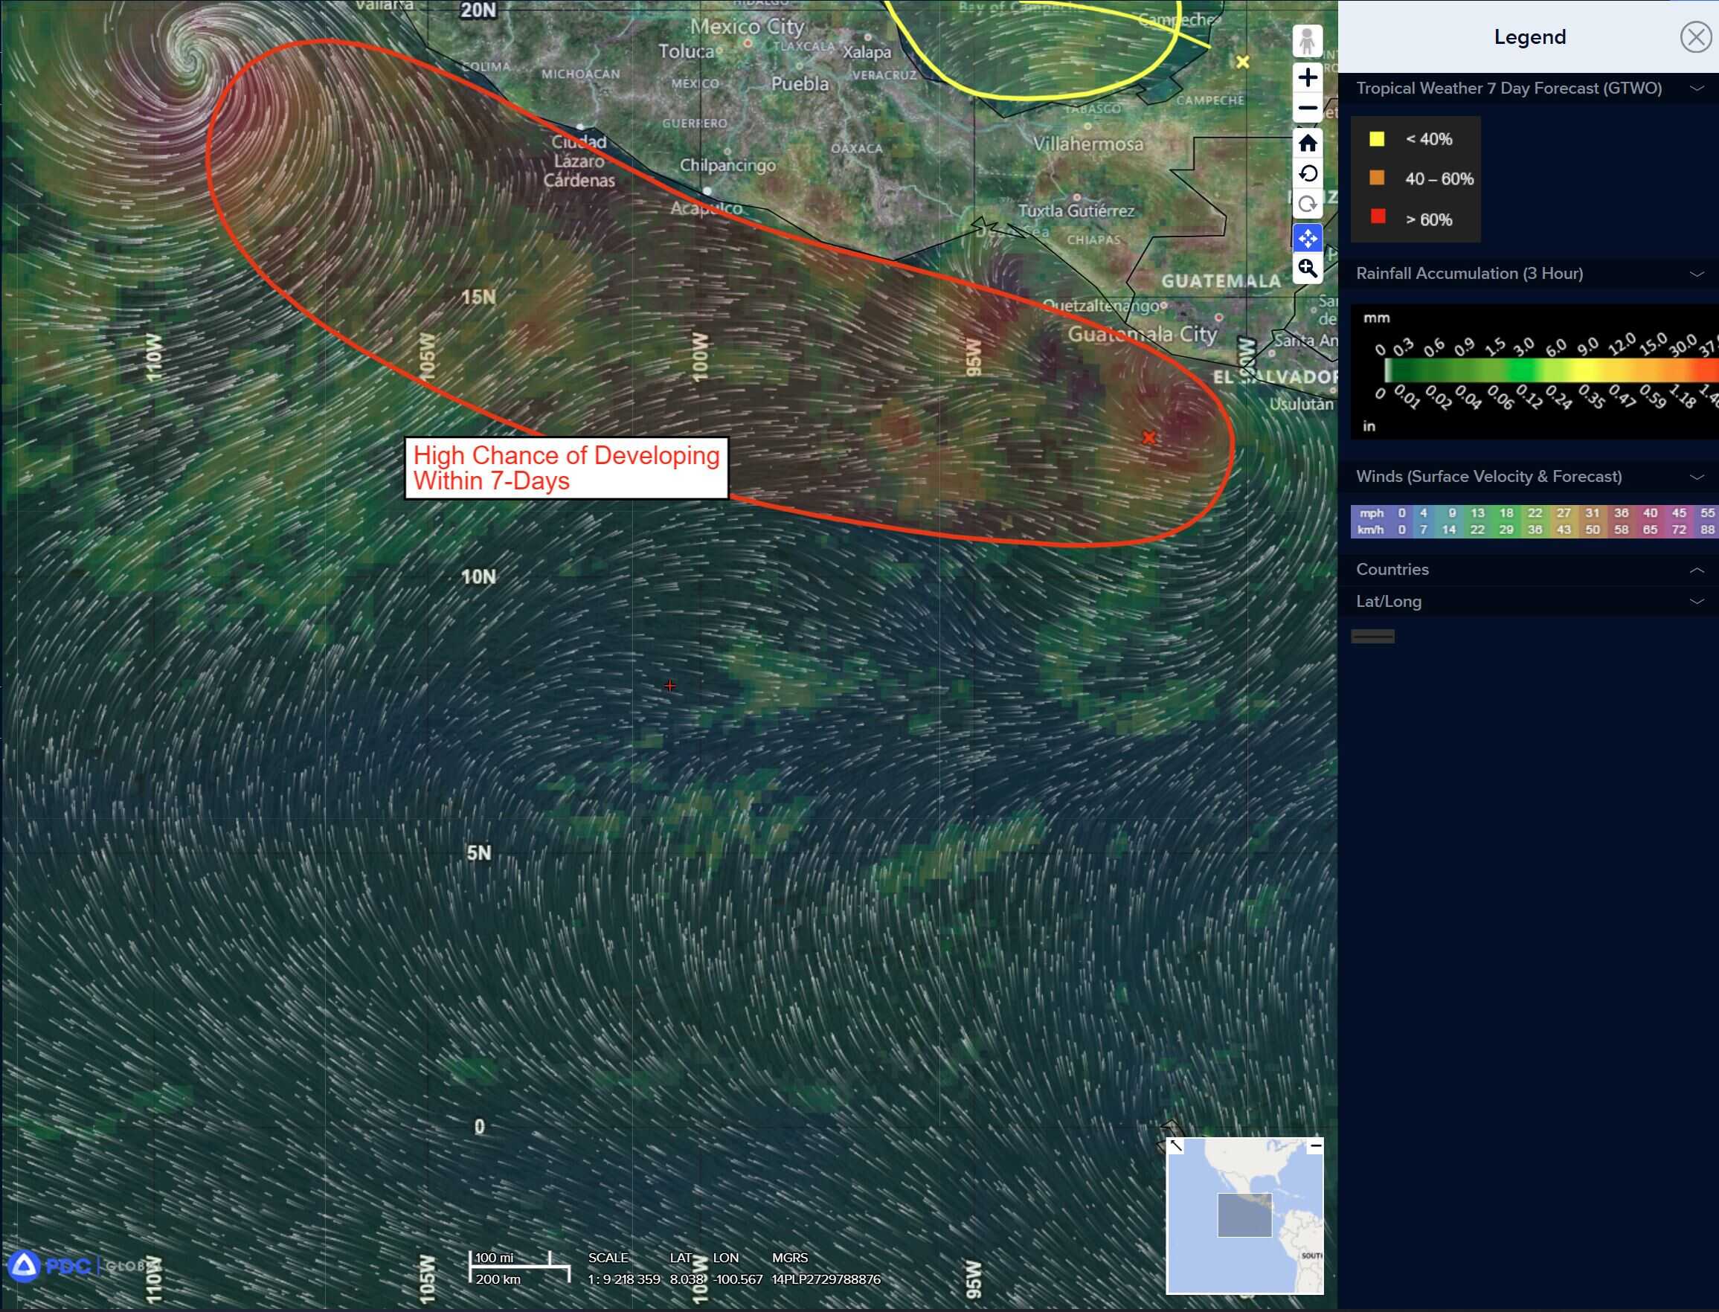The image size is (1719, 1312).
Task: Collapse Winds Surface Velocity legend section
Action: (1697, 477)
